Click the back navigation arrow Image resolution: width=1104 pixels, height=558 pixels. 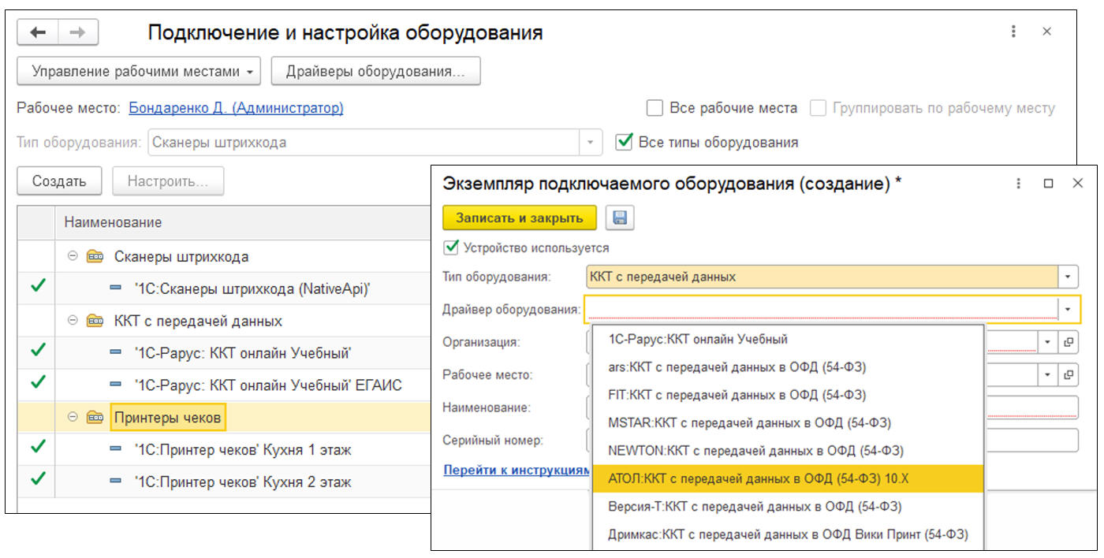[37, 32]
